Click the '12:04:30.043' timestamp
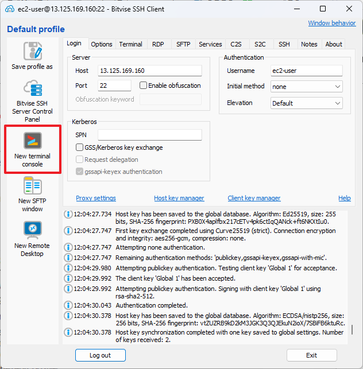Screen dimensions: 363x369 coord(92,305)
